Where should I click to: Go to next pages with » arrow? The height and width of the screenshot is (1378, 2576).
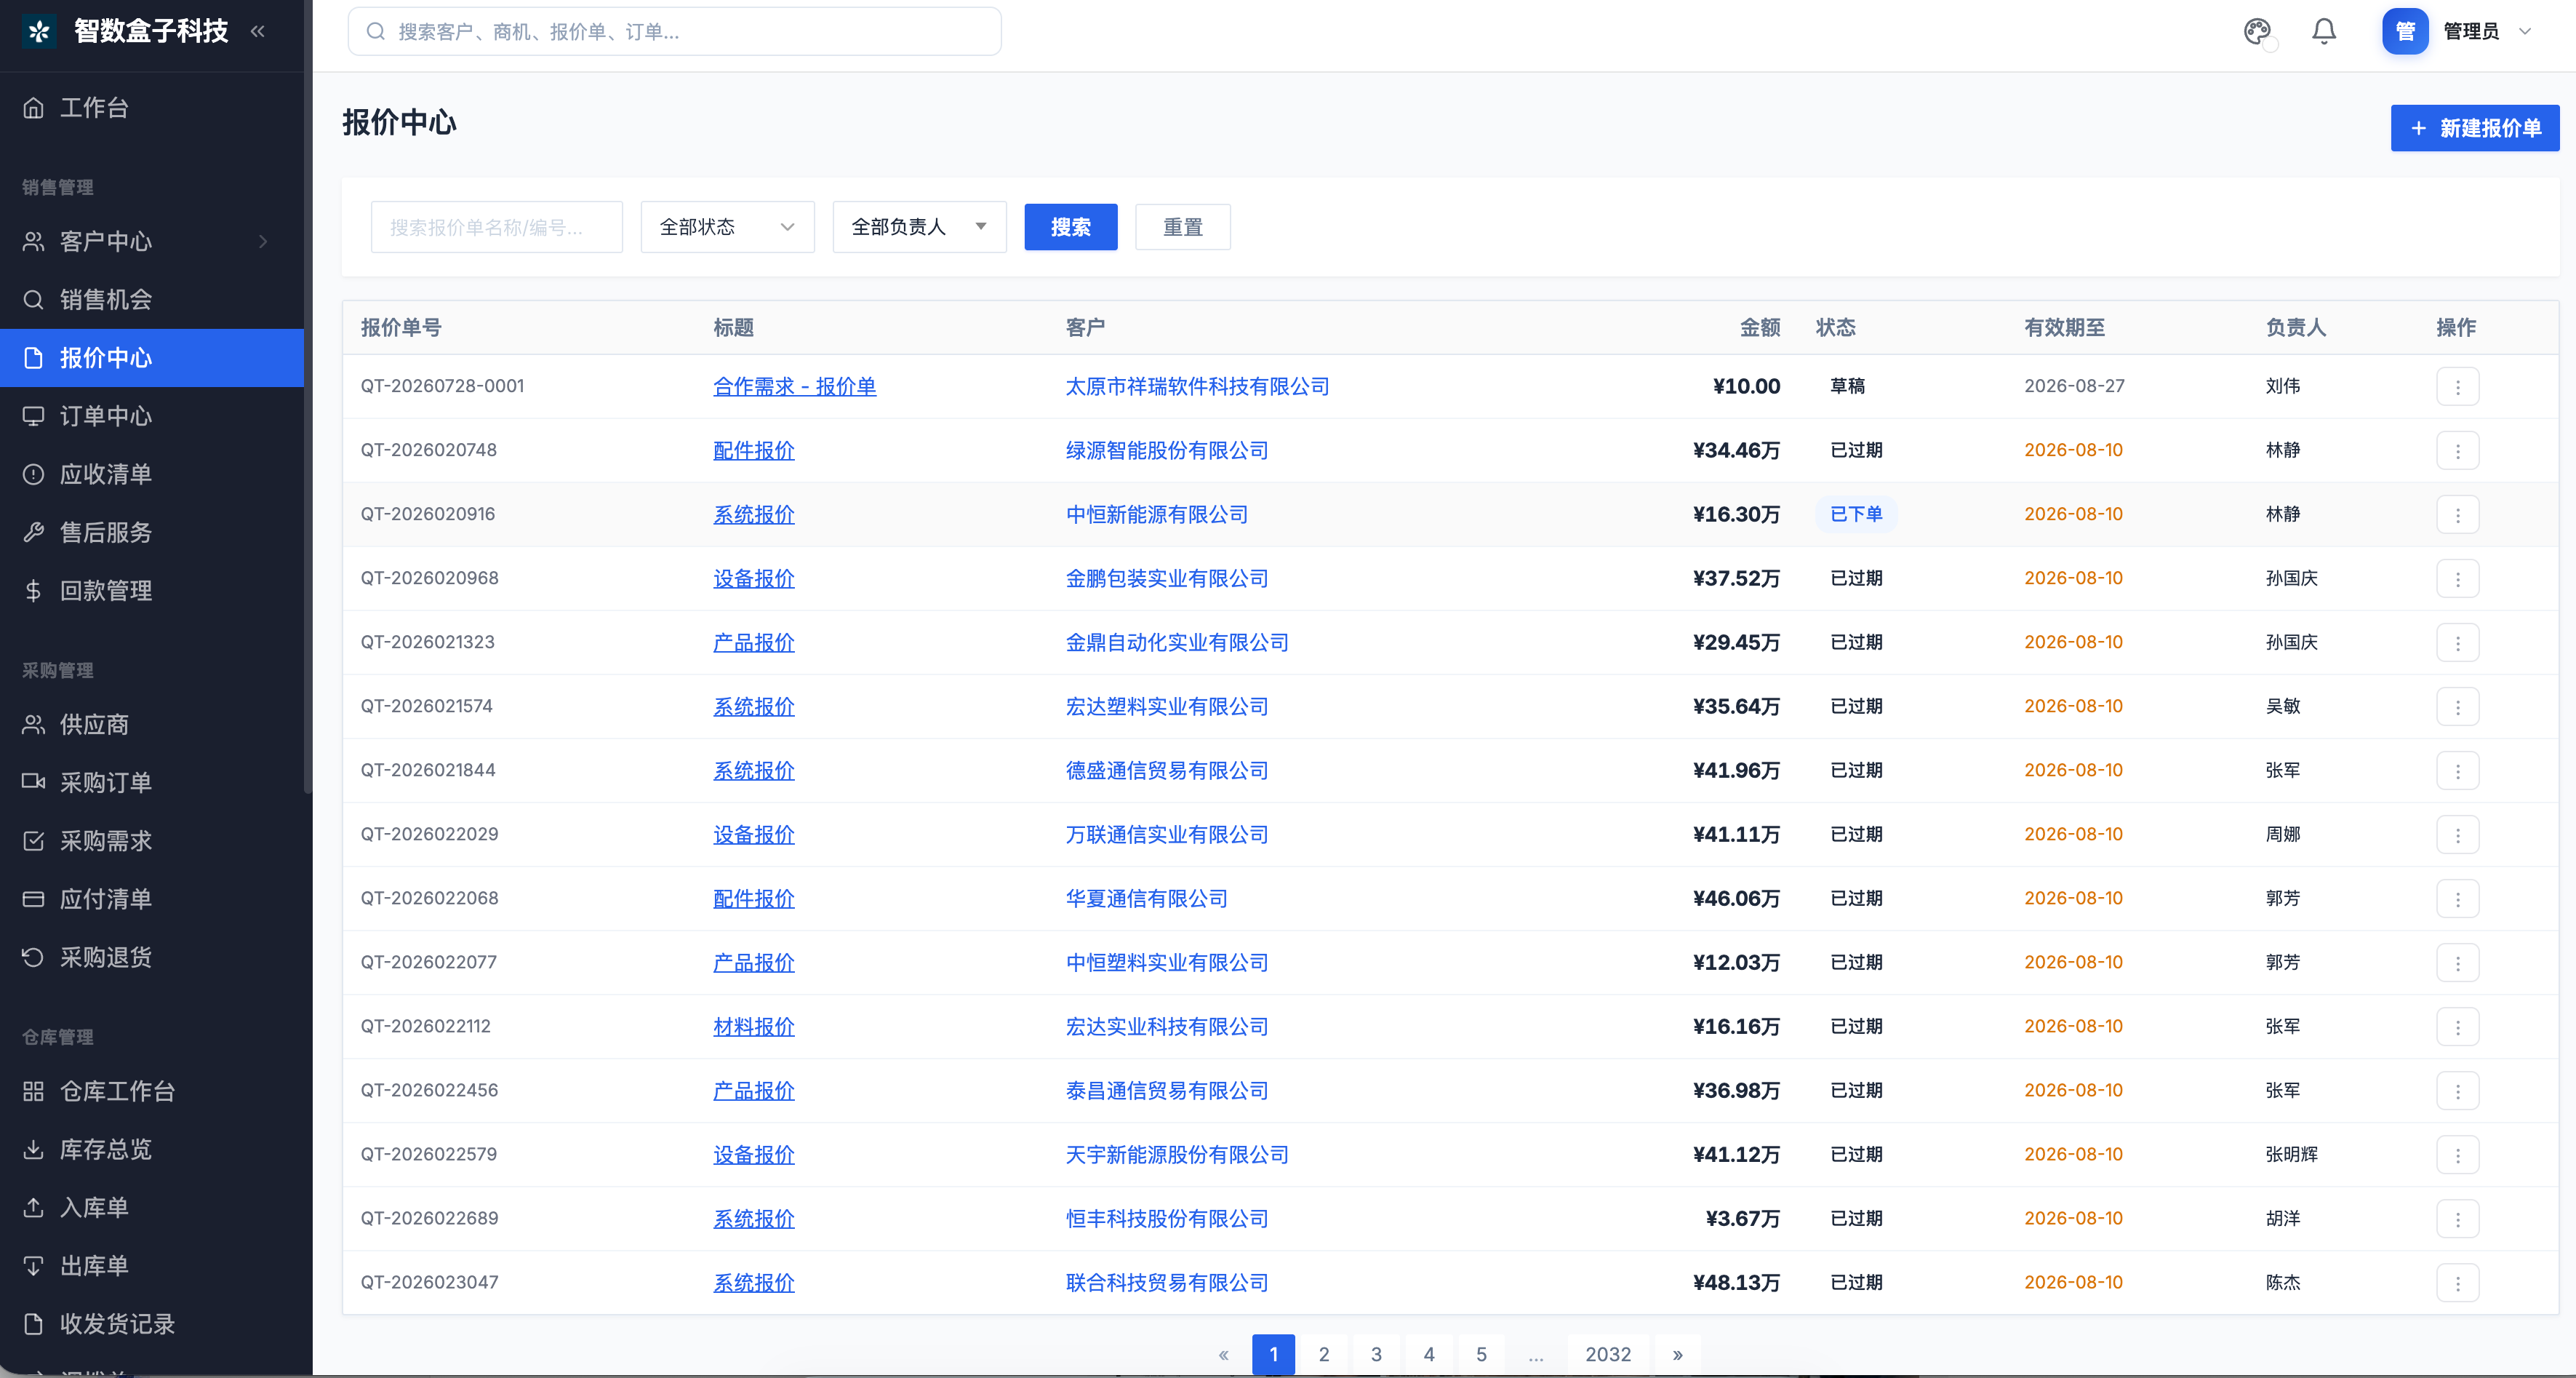1678,1354
